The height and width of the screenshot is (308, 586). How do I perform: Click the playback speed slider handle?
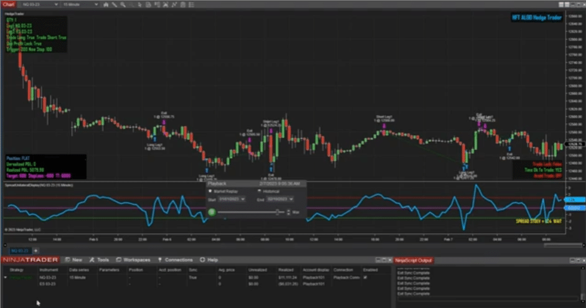278,212
